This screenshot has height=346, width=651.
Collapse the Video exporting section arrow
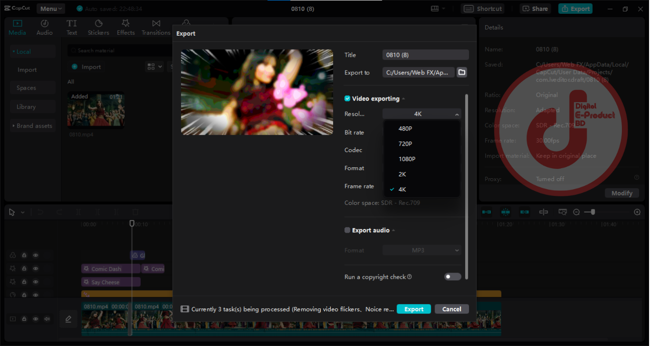pos(404,99)
